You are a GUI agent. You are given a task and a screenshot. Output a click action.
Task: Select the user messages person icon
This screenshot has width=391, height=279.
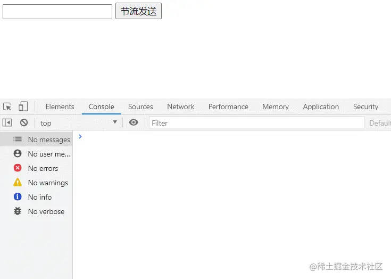click(18, 153)
